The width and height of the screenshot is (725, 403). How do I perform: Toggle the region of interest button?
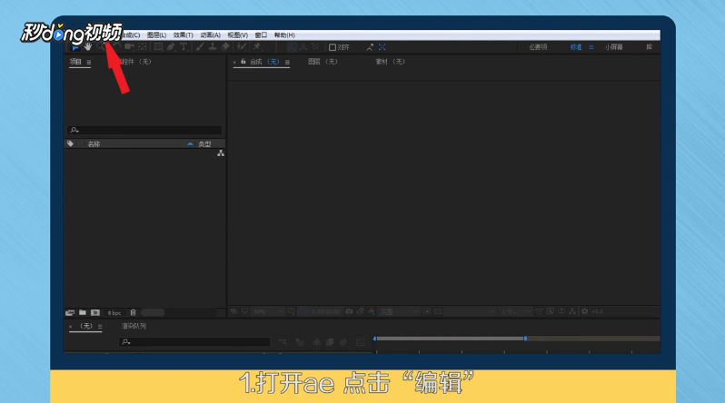pyautogui.click(x=427, y=311)
